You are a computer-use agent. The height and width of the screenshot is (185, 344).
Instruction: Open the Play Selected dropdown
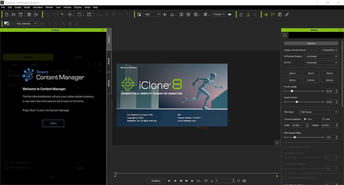click(26, 24)
